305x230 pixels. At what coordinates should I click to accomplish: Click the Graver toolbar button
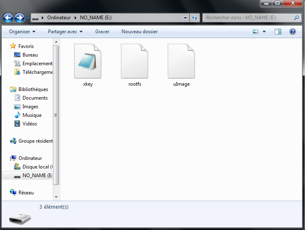click(x=102, y=32)
